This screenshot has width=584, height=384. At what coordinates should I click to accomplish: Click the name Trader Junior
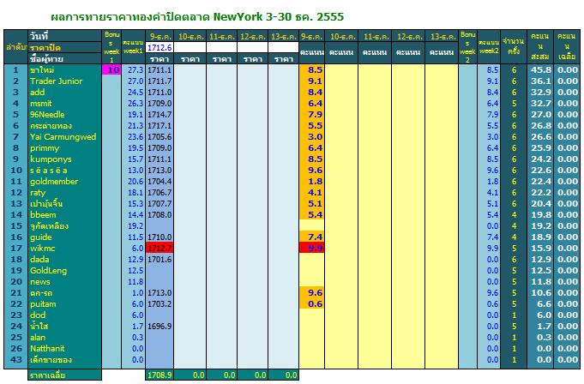[x=57, y=81]
